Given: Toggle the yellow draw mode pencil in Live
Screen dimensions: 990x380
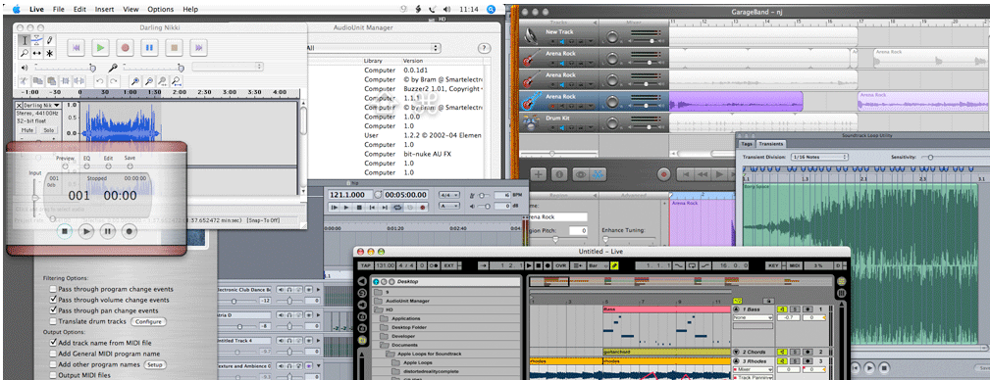Looking at the screenshot, I should point(614,266).
